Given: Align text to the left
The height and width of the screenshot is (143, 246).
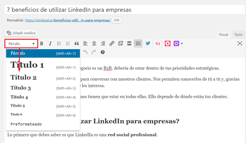Looking at the screenshot, I should point(85,43).
